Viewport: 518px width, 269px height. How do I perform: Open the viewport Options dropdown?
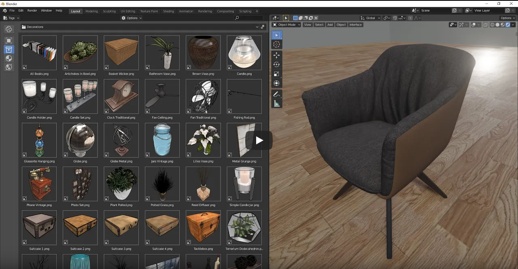click(507, 18)
